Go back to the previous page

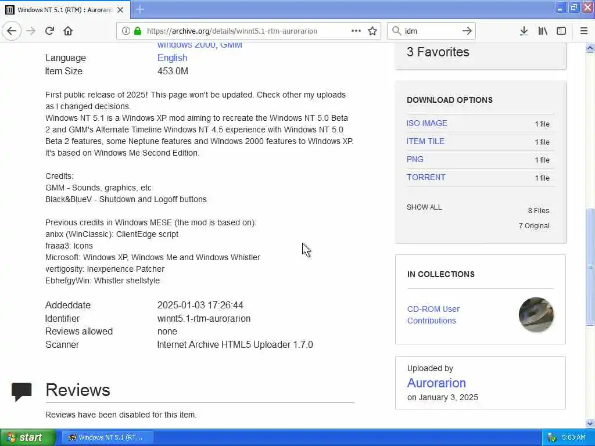(12, 31)
